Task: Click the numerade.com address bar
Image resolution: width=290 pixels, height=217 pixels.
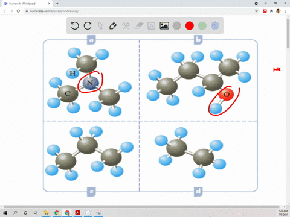Action: point(139,11)
